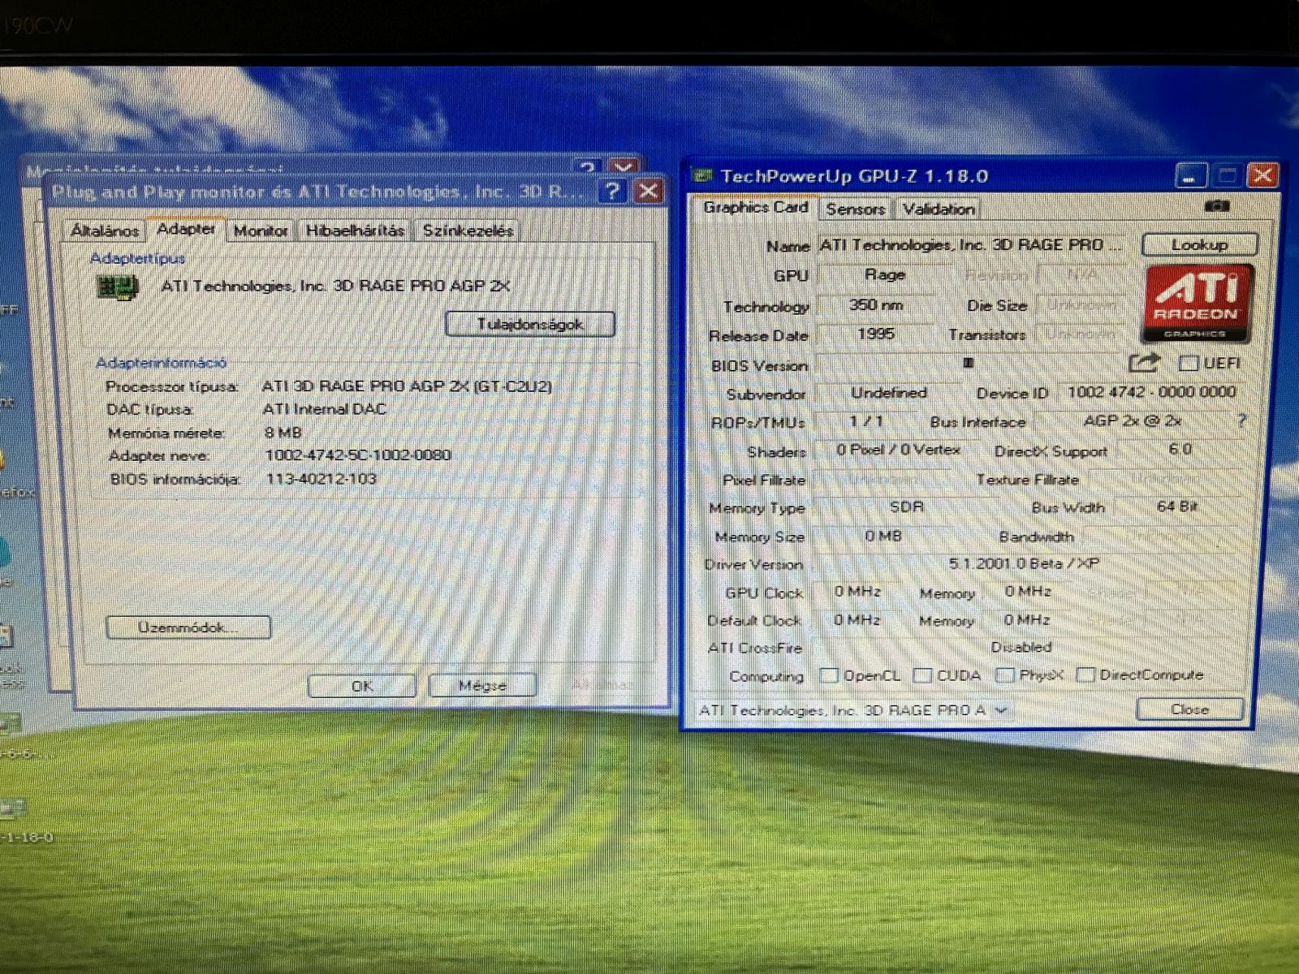
Task: Click the memory size value 8 MB
Action: pyautogui.click(x=283, y=433)
